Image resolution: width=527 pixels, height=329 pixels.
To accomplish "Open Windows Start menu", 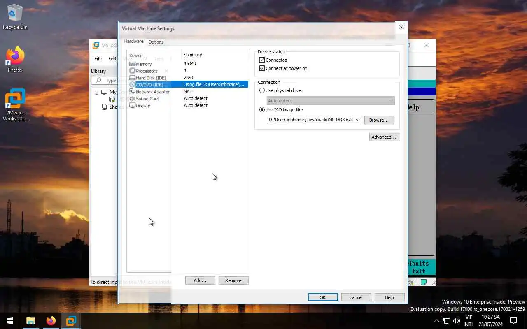I will click(x=10, y=321).
